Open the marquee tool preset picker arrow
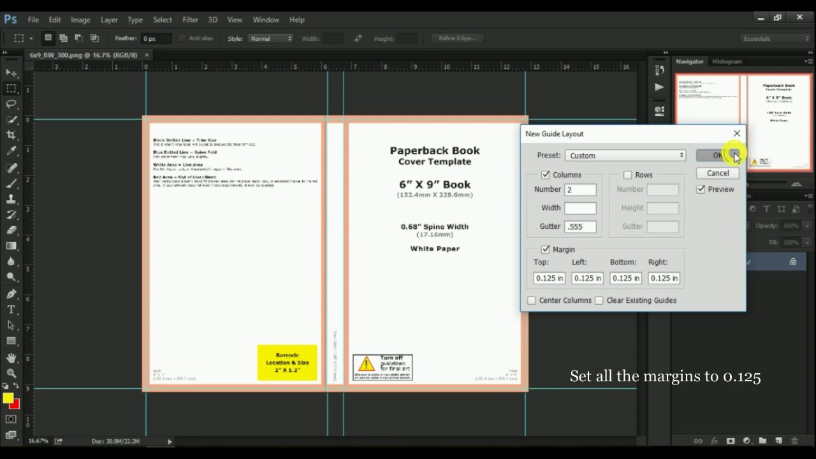816x459 pixels. click(31, 38)
